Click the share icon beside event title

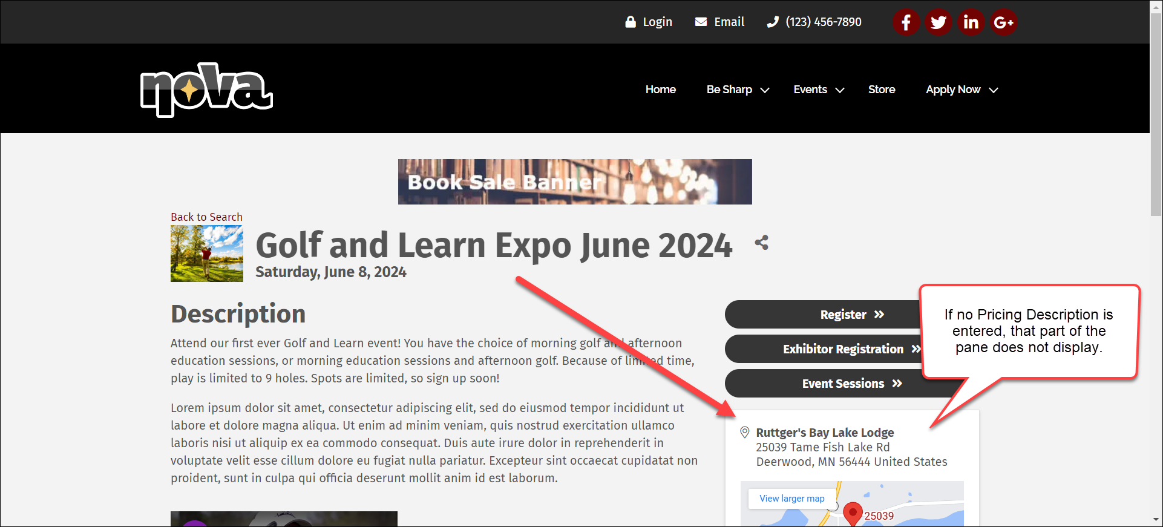click(x=761, y=243)
